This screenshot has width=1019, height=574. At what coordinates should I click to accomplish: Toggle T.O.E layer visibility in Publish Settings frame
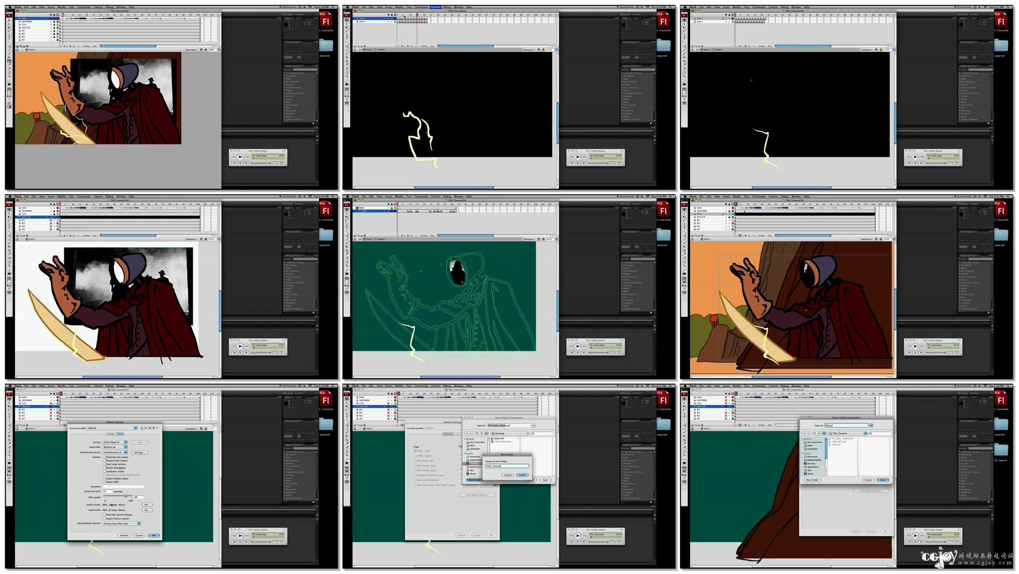click(x=51, y=403)
